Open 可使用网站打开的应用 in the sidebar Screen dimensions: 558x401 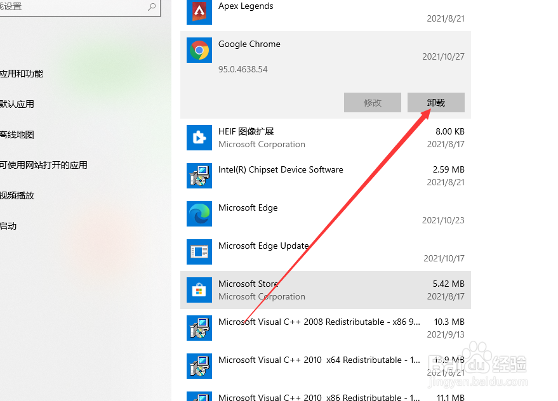pos(43,165)
